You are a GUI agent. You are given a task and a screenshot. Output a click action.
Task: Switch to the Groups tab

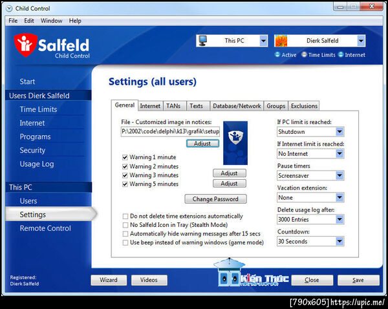(276, 106)
